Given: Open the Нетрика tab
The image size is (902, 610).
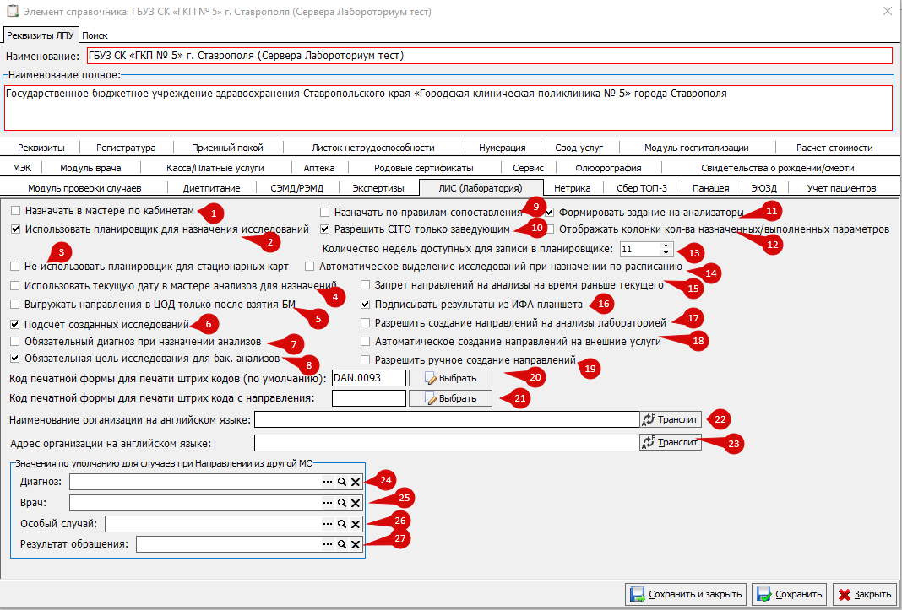Looking at the screenshot, I should click(573, 188).
